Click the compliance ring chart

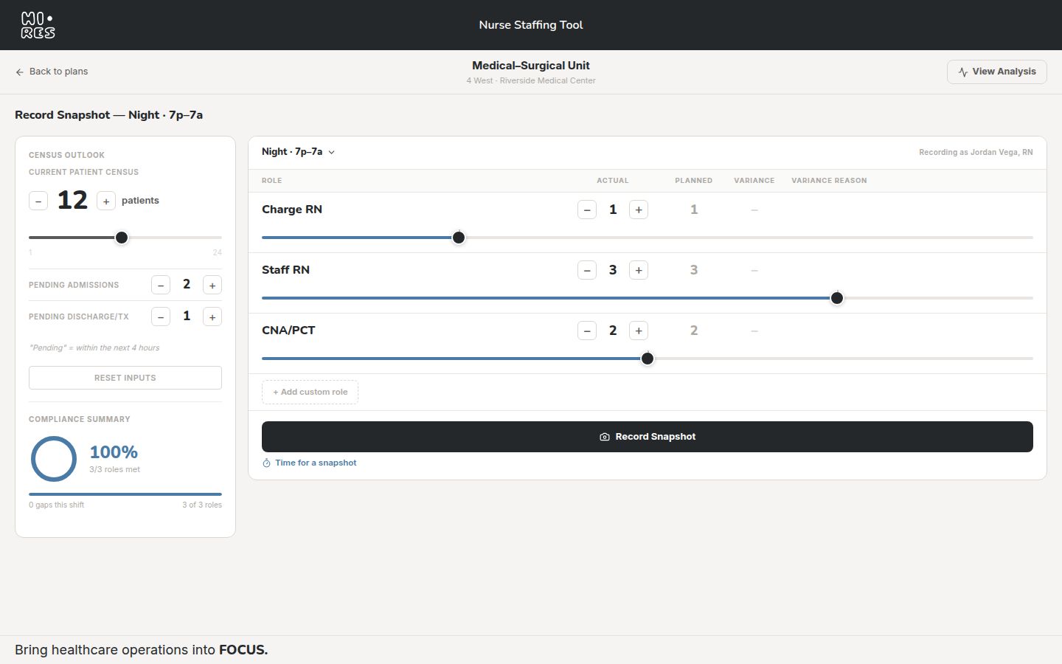click(54, 459)
